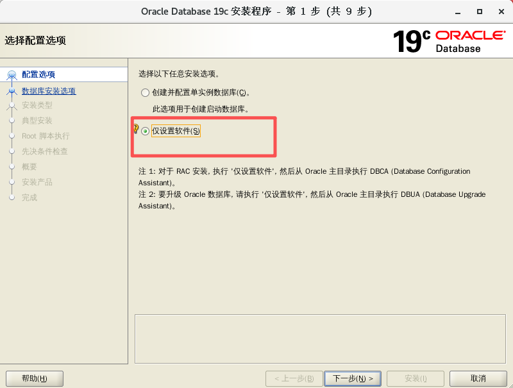Click the 安装类型 step label
Image resolution: width=513 pixels, height=388 pixels.
37,105
